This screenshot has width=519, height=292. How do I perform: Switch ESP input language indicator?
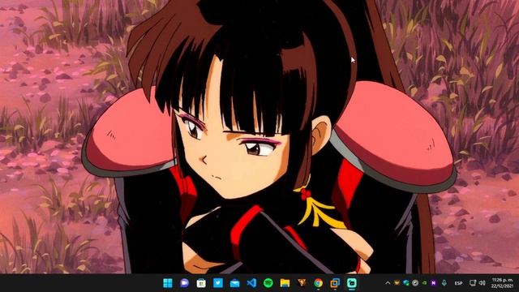[x=458, y=283]
